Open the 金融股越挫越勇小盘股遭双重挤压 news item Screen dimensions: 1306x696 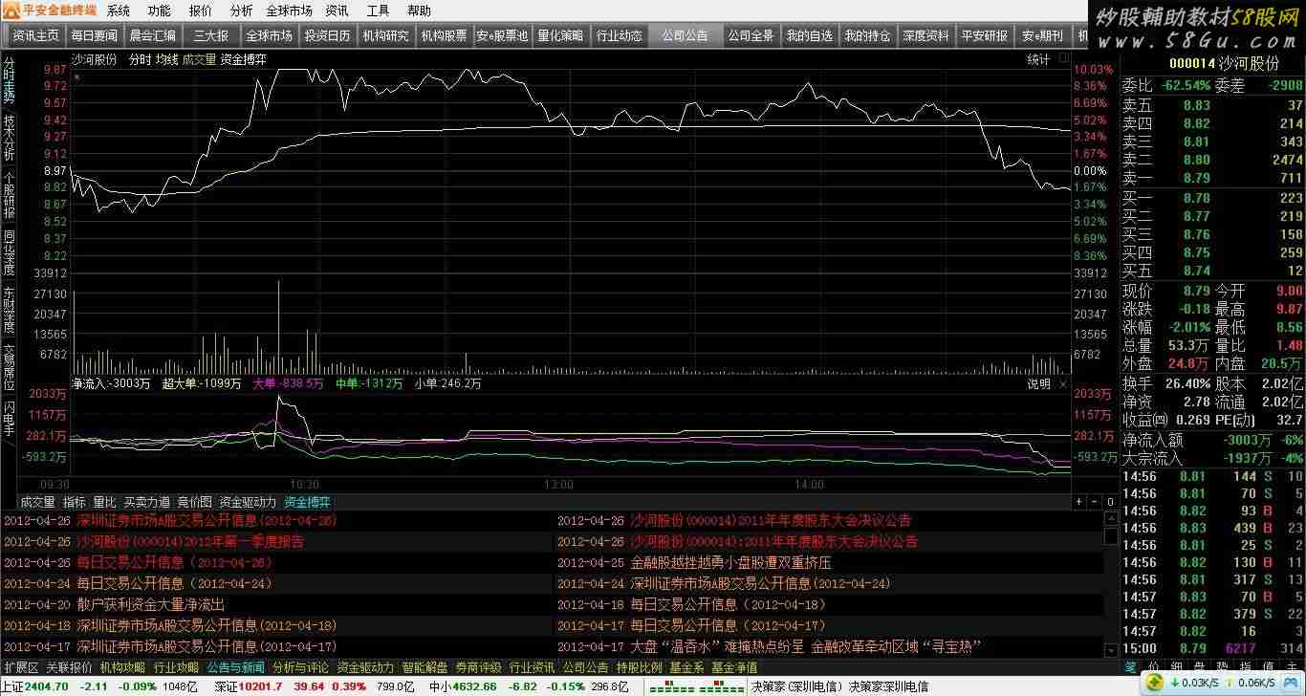click(731, 562)
